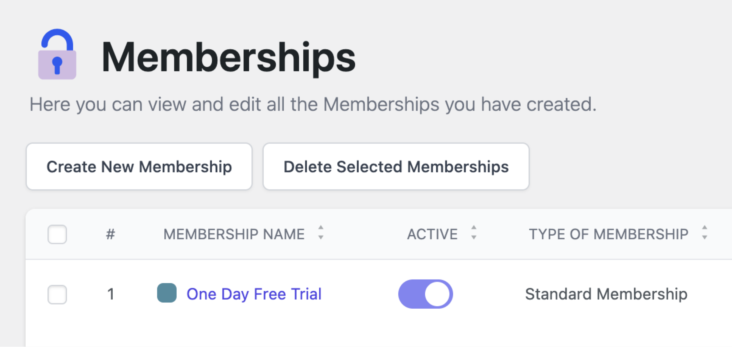This screenshot has width=732, height=347.
Task: Check the checkbox for the One Day Free Trial row
Action: click(58, 294)
